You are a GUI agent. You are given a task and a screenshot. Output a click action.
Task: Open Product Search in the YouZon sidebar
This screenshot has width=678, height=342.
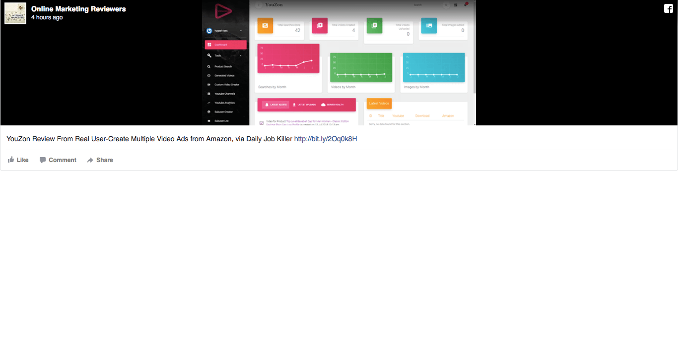click(223, 66)
